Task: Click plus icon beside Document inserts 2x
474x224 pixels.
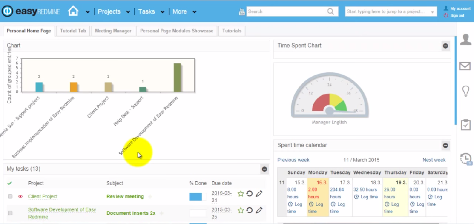Action: 161,213
